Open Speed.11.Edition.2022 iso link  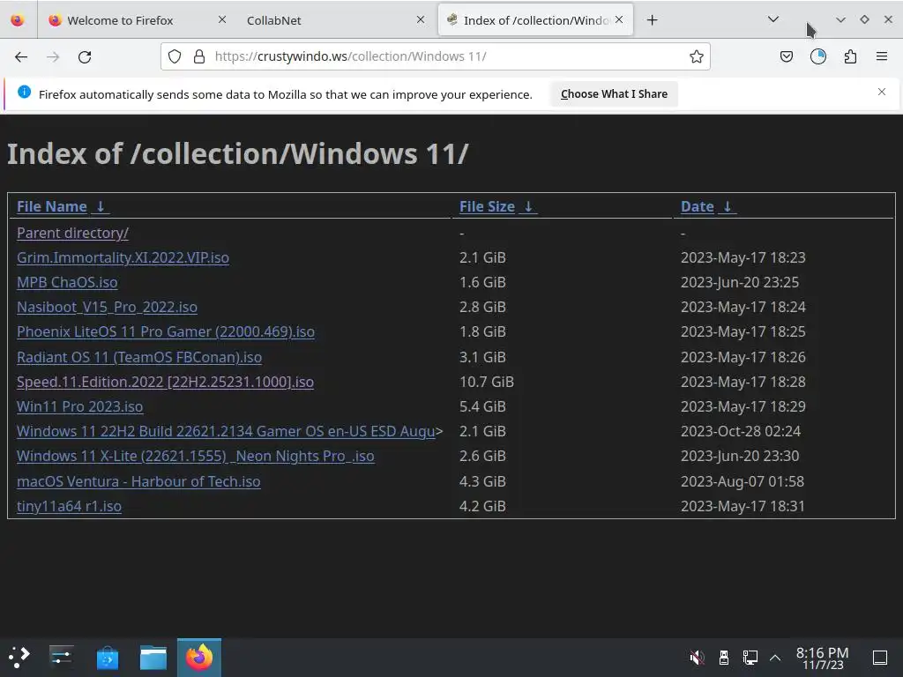pos(165,383)
